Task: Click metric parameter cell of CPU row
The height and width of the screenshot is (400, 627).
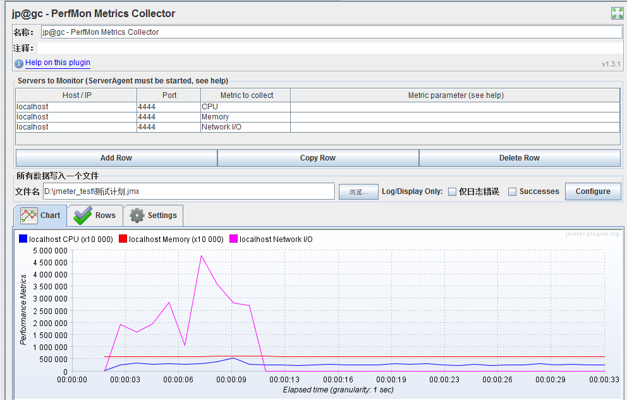Action: pyautogui.click(x=455, y=107)
